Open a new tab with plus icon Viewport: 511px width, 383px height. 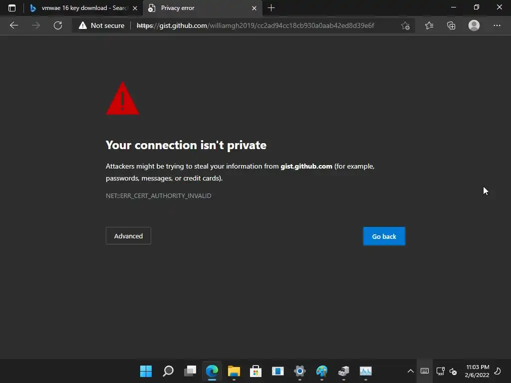(x=271, y=8)
